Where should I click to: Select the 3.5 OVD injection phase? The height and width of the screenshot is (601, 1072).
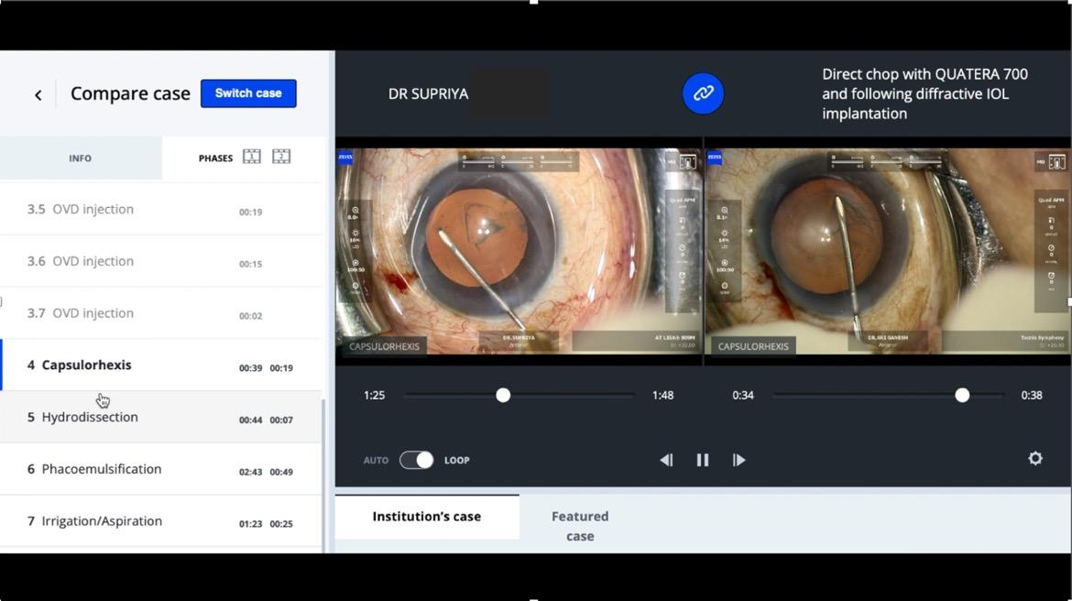[x=160, y=209]
